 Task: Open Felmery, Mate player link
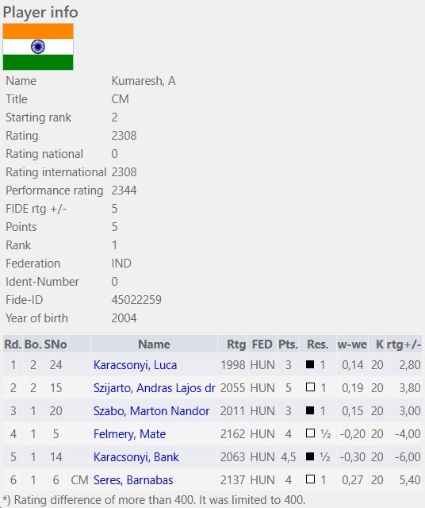click(x=129, y=434)
